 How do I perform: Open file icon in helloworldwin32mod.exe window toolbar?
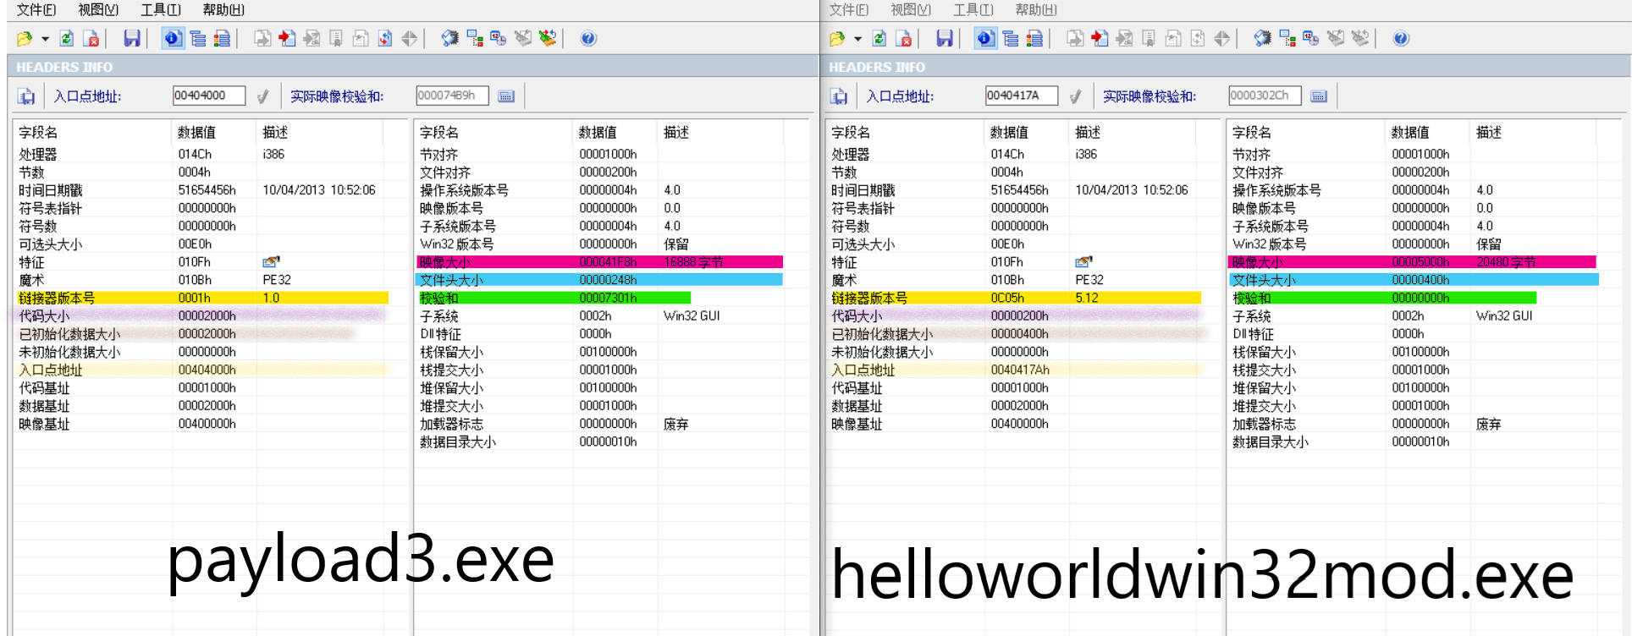pyautogui.click(x=836, y=38)
